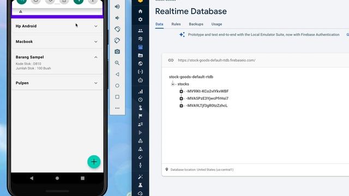349x196 pixels.
Task: Select the stocks node label
Action: point(183,84)
